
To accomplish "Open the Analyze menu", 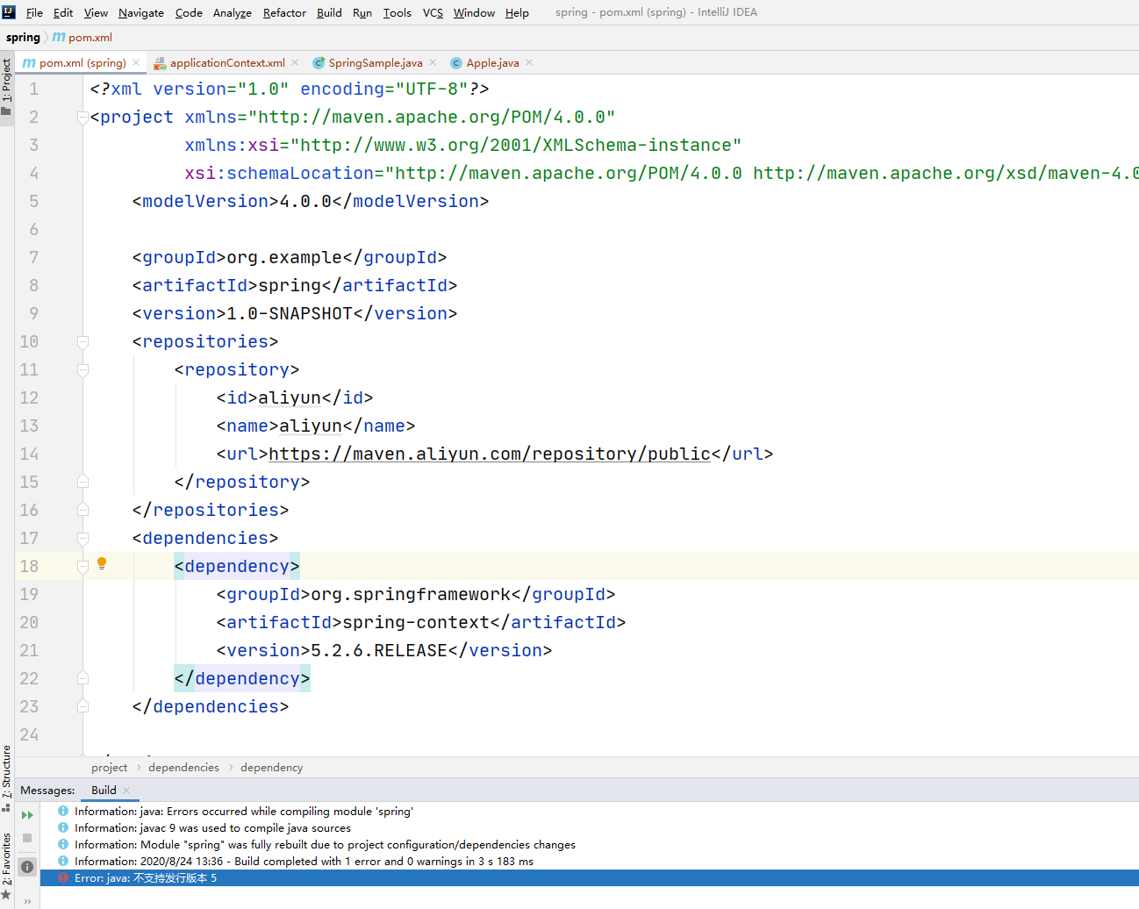I will pyautogui.click(x=233, y=12).
